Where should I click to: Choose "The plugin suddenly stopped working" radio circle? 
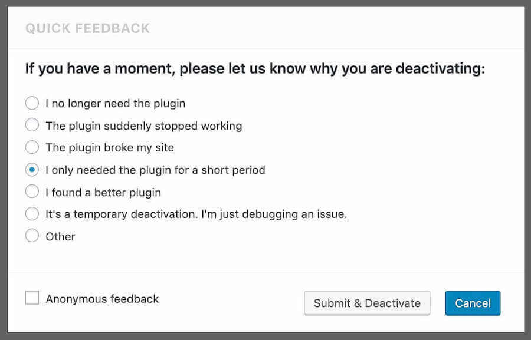[32, 125]
